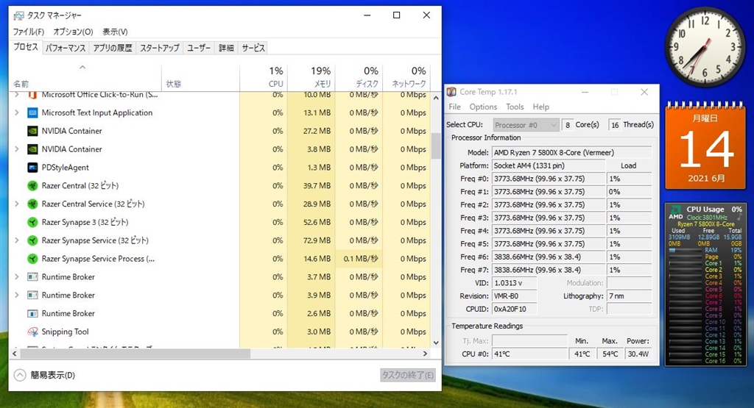Click scroll up arrow of process list
This screenshot has height=408, width=754.
(436, 98)
